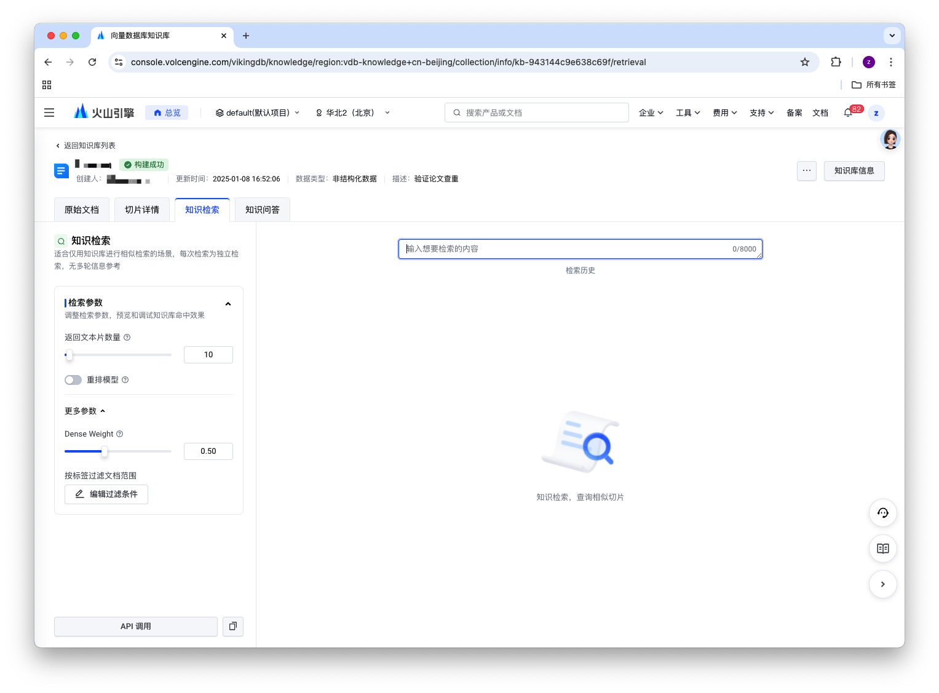This screenshot has width=939, height=693.
Task: Open the Chrome apps grid shortcut
Action: coord(47,85)
